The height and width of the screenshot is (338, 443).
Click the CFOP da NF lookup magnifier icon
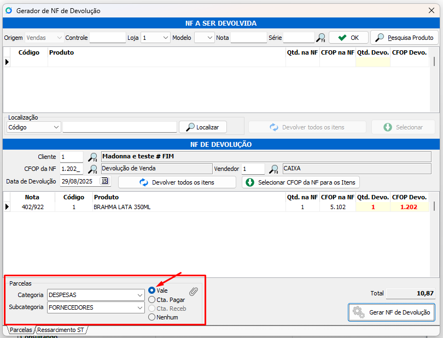pos(93,169)
